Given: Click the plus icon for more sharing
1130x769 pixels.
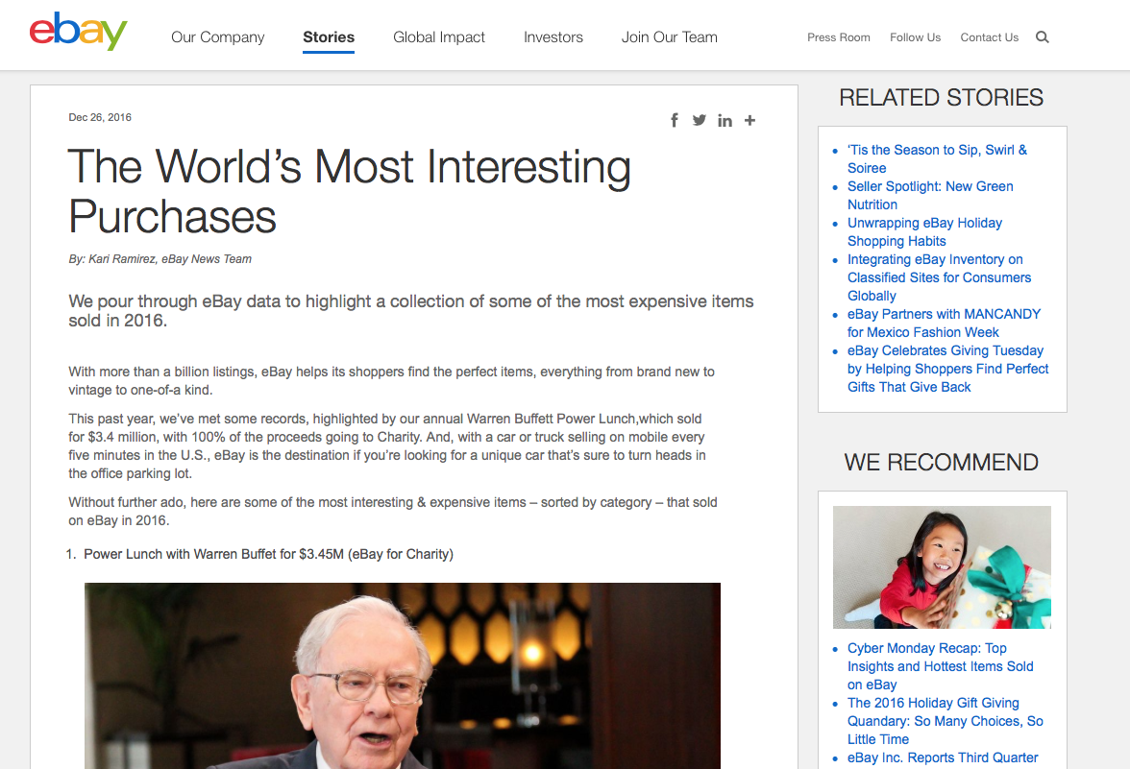Looking at the screenshot, I should (749, 120).
